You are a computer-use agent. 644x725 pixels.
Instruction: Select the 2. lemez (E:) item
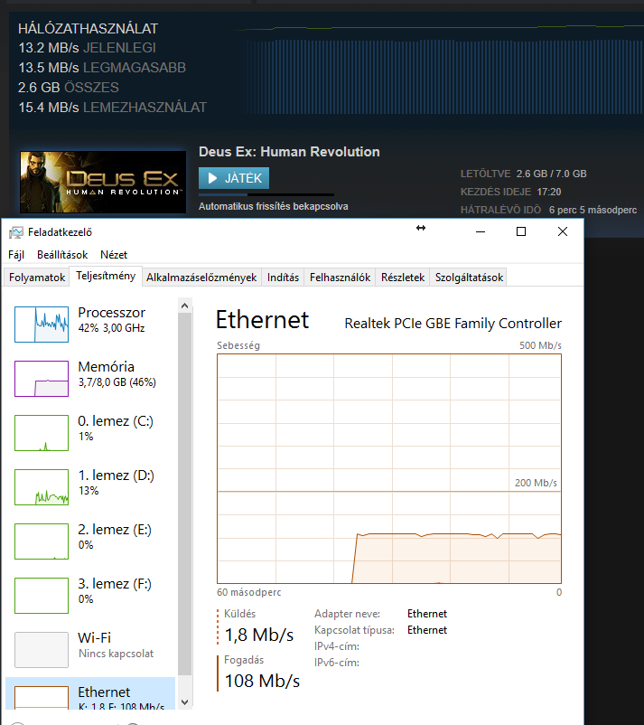click(x=90, y=541)
